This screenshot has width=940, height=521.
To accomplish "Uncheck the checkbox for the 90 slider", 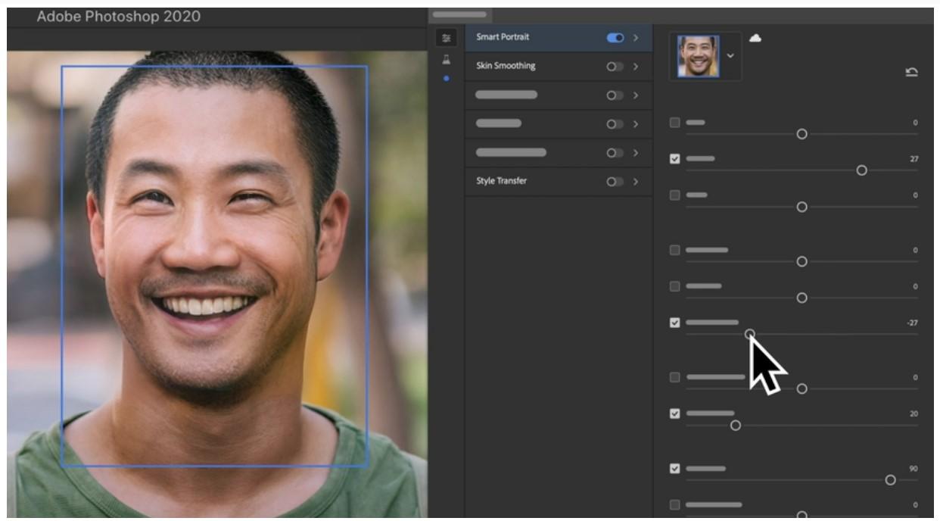I will click(675, 468).
